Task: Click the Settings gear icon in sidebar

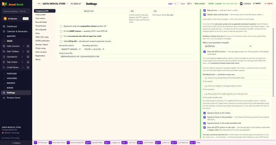Action: pyautogui.click(x=4, y=93)
